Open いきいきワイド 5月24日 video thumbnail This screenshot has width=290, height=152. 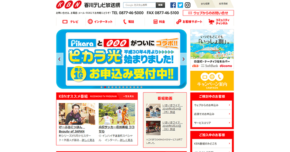pyautogui.click(x=153, y=111)
